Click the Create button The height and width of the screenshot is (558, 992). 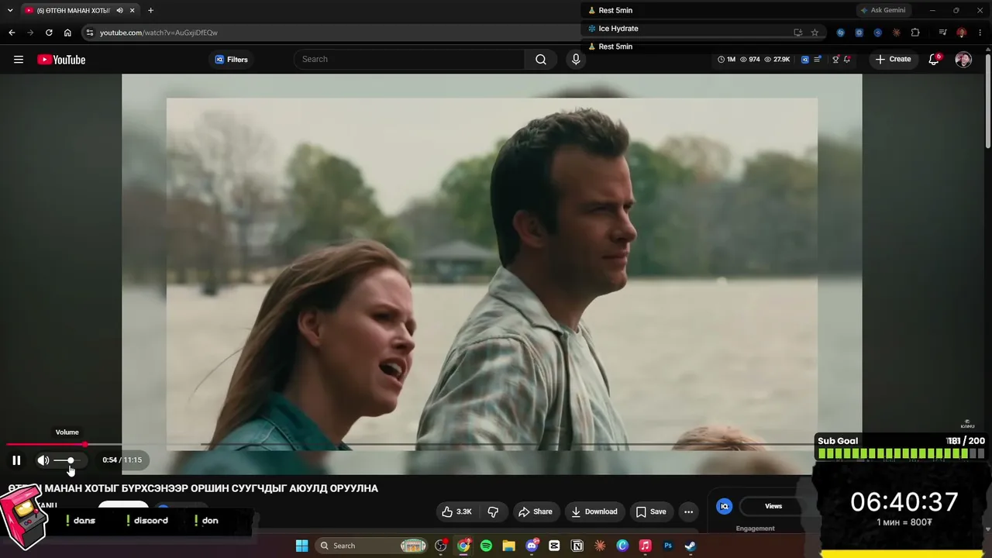click(893, 60)
